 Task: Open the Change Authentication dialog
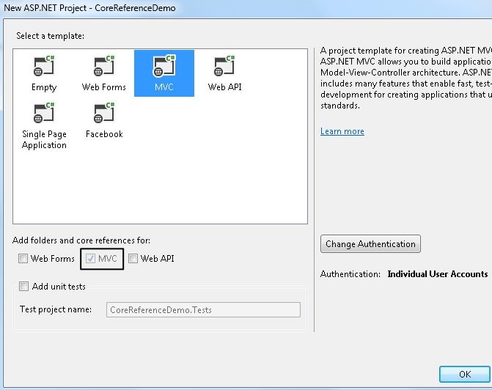click(x=370, y=244)
